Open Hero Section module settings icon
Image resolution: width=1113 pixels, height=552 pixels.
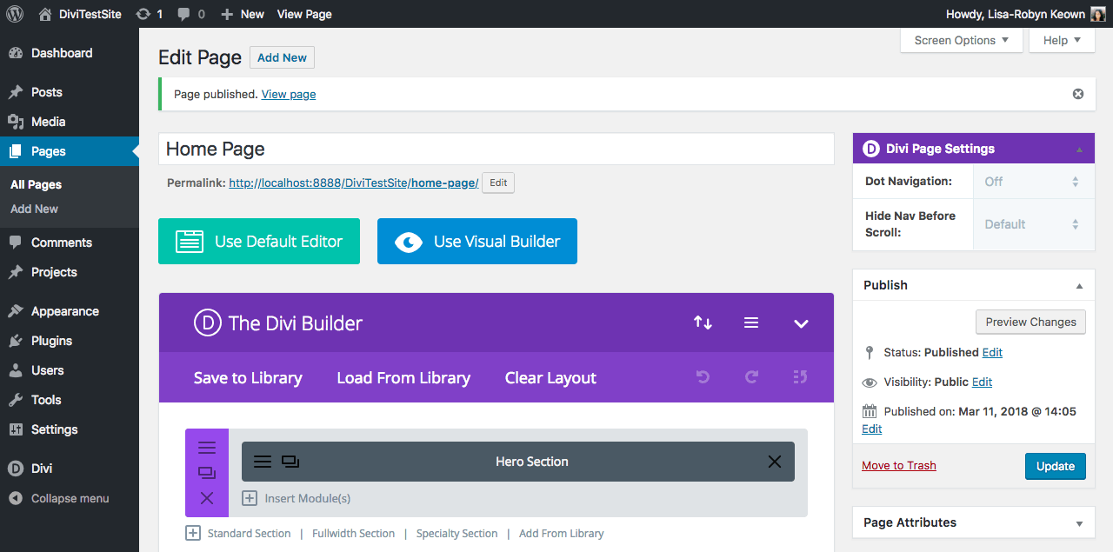pyautogui.click(x=263, y=462)
